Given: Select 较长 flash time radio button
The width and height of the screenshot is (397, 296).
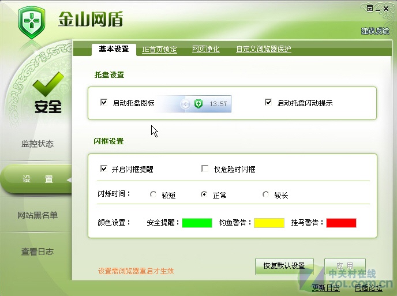Looking at the screenshot, I should tap(265, 194).
